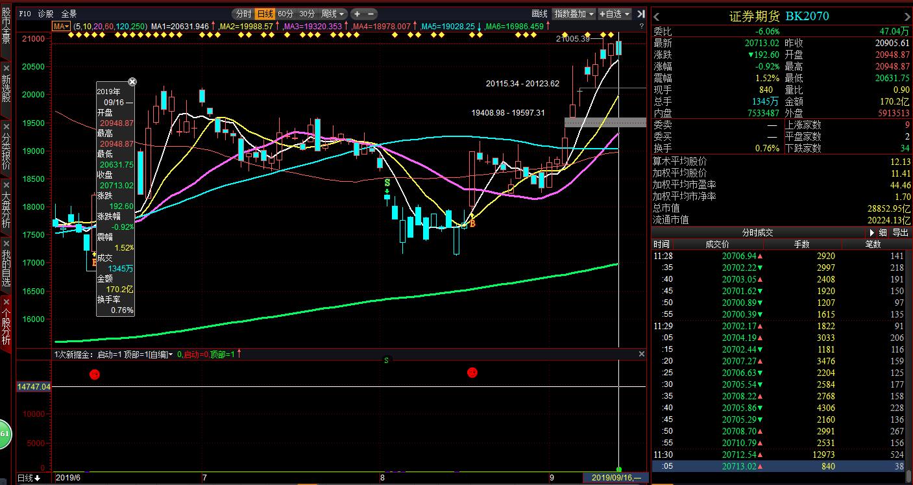Open the 股市全景 sidebar tab

(x=6, y=25)
